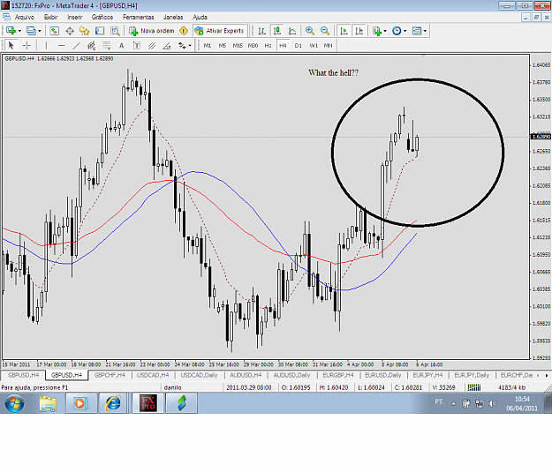Image resolution: width=552 pixels, height=472 pixels.
Task: Select the Trendline drawing tool
Action: click(76, 45)
